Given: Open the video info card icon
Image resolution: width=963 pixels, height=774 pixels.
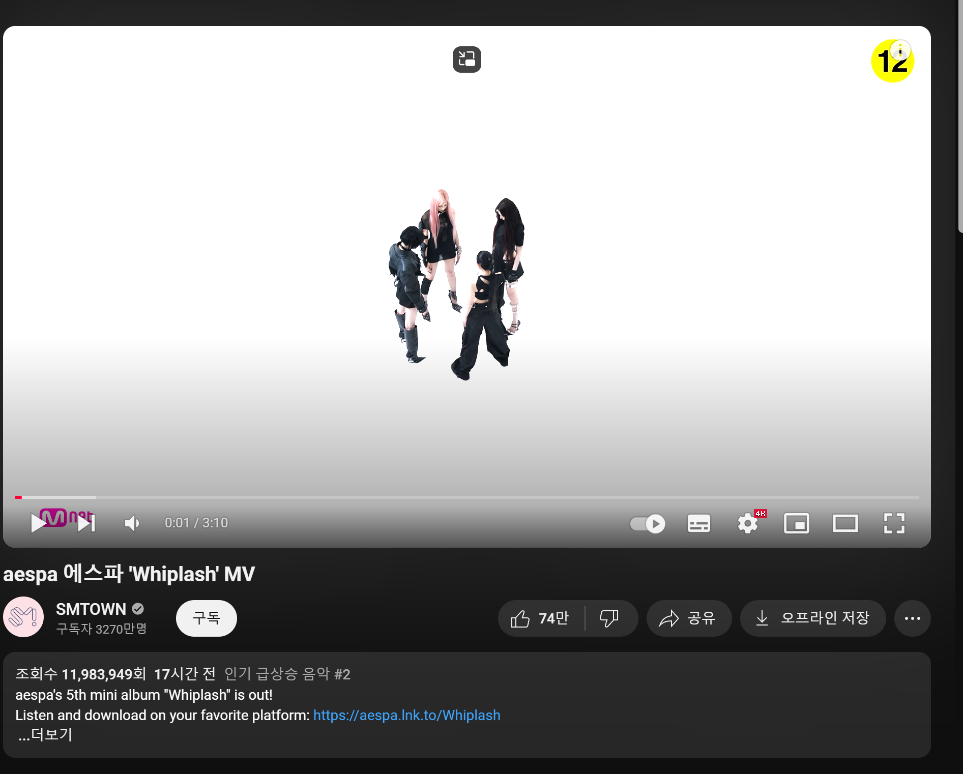Looking at the screenshot, I should pyautogui.click(x=900, y=50).
